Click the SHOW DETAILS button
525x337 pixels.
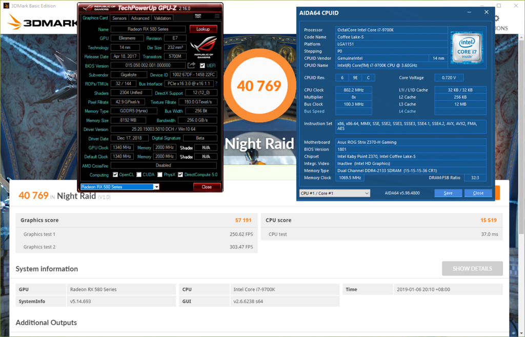[x=472, y=268]
